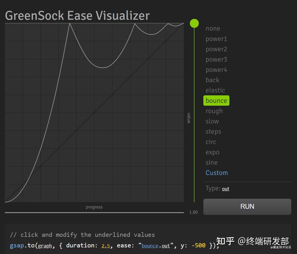
Task: Change the ease Type from out
Action: pos(225,189)
